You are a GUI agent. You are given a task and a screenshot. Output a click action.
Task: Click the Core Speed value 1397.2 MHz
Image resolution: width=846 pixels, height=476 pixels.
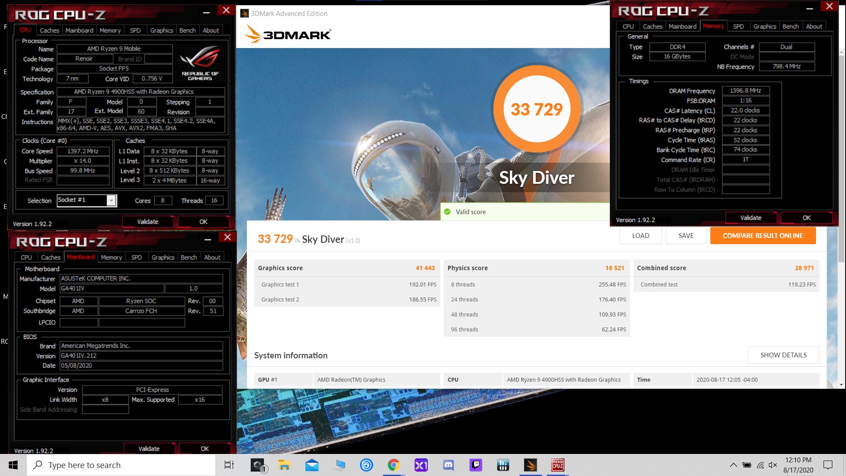pyautogui.click(x=83, y=151)
